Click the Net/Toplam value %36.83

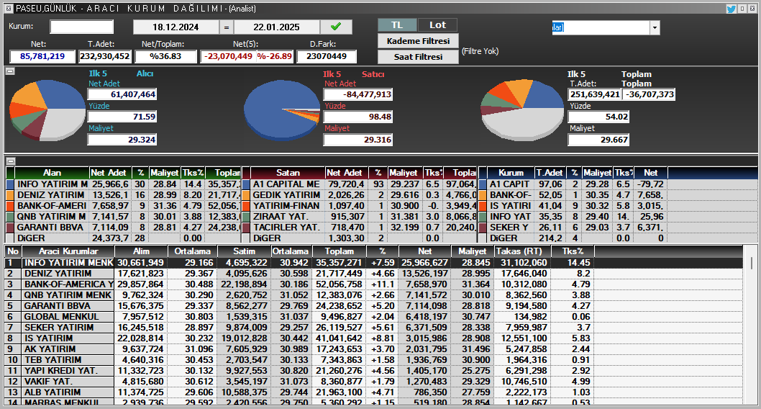(165, 56)
